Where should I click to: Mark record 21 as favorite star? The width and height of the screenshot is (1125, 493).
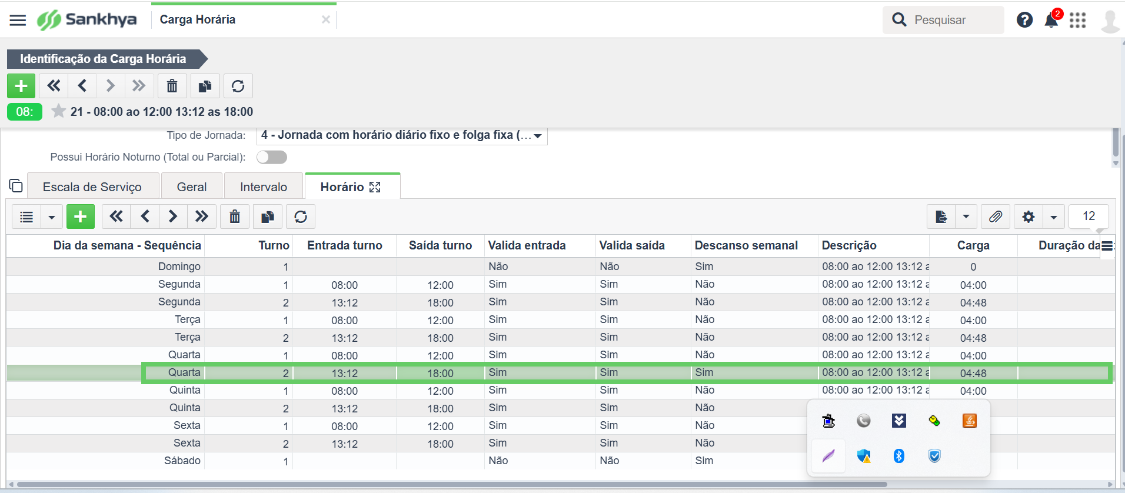tap(58, 111)
